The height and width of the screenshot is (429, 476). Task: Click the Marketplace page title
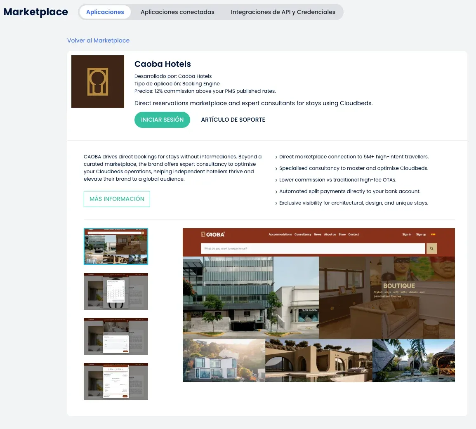36,12
